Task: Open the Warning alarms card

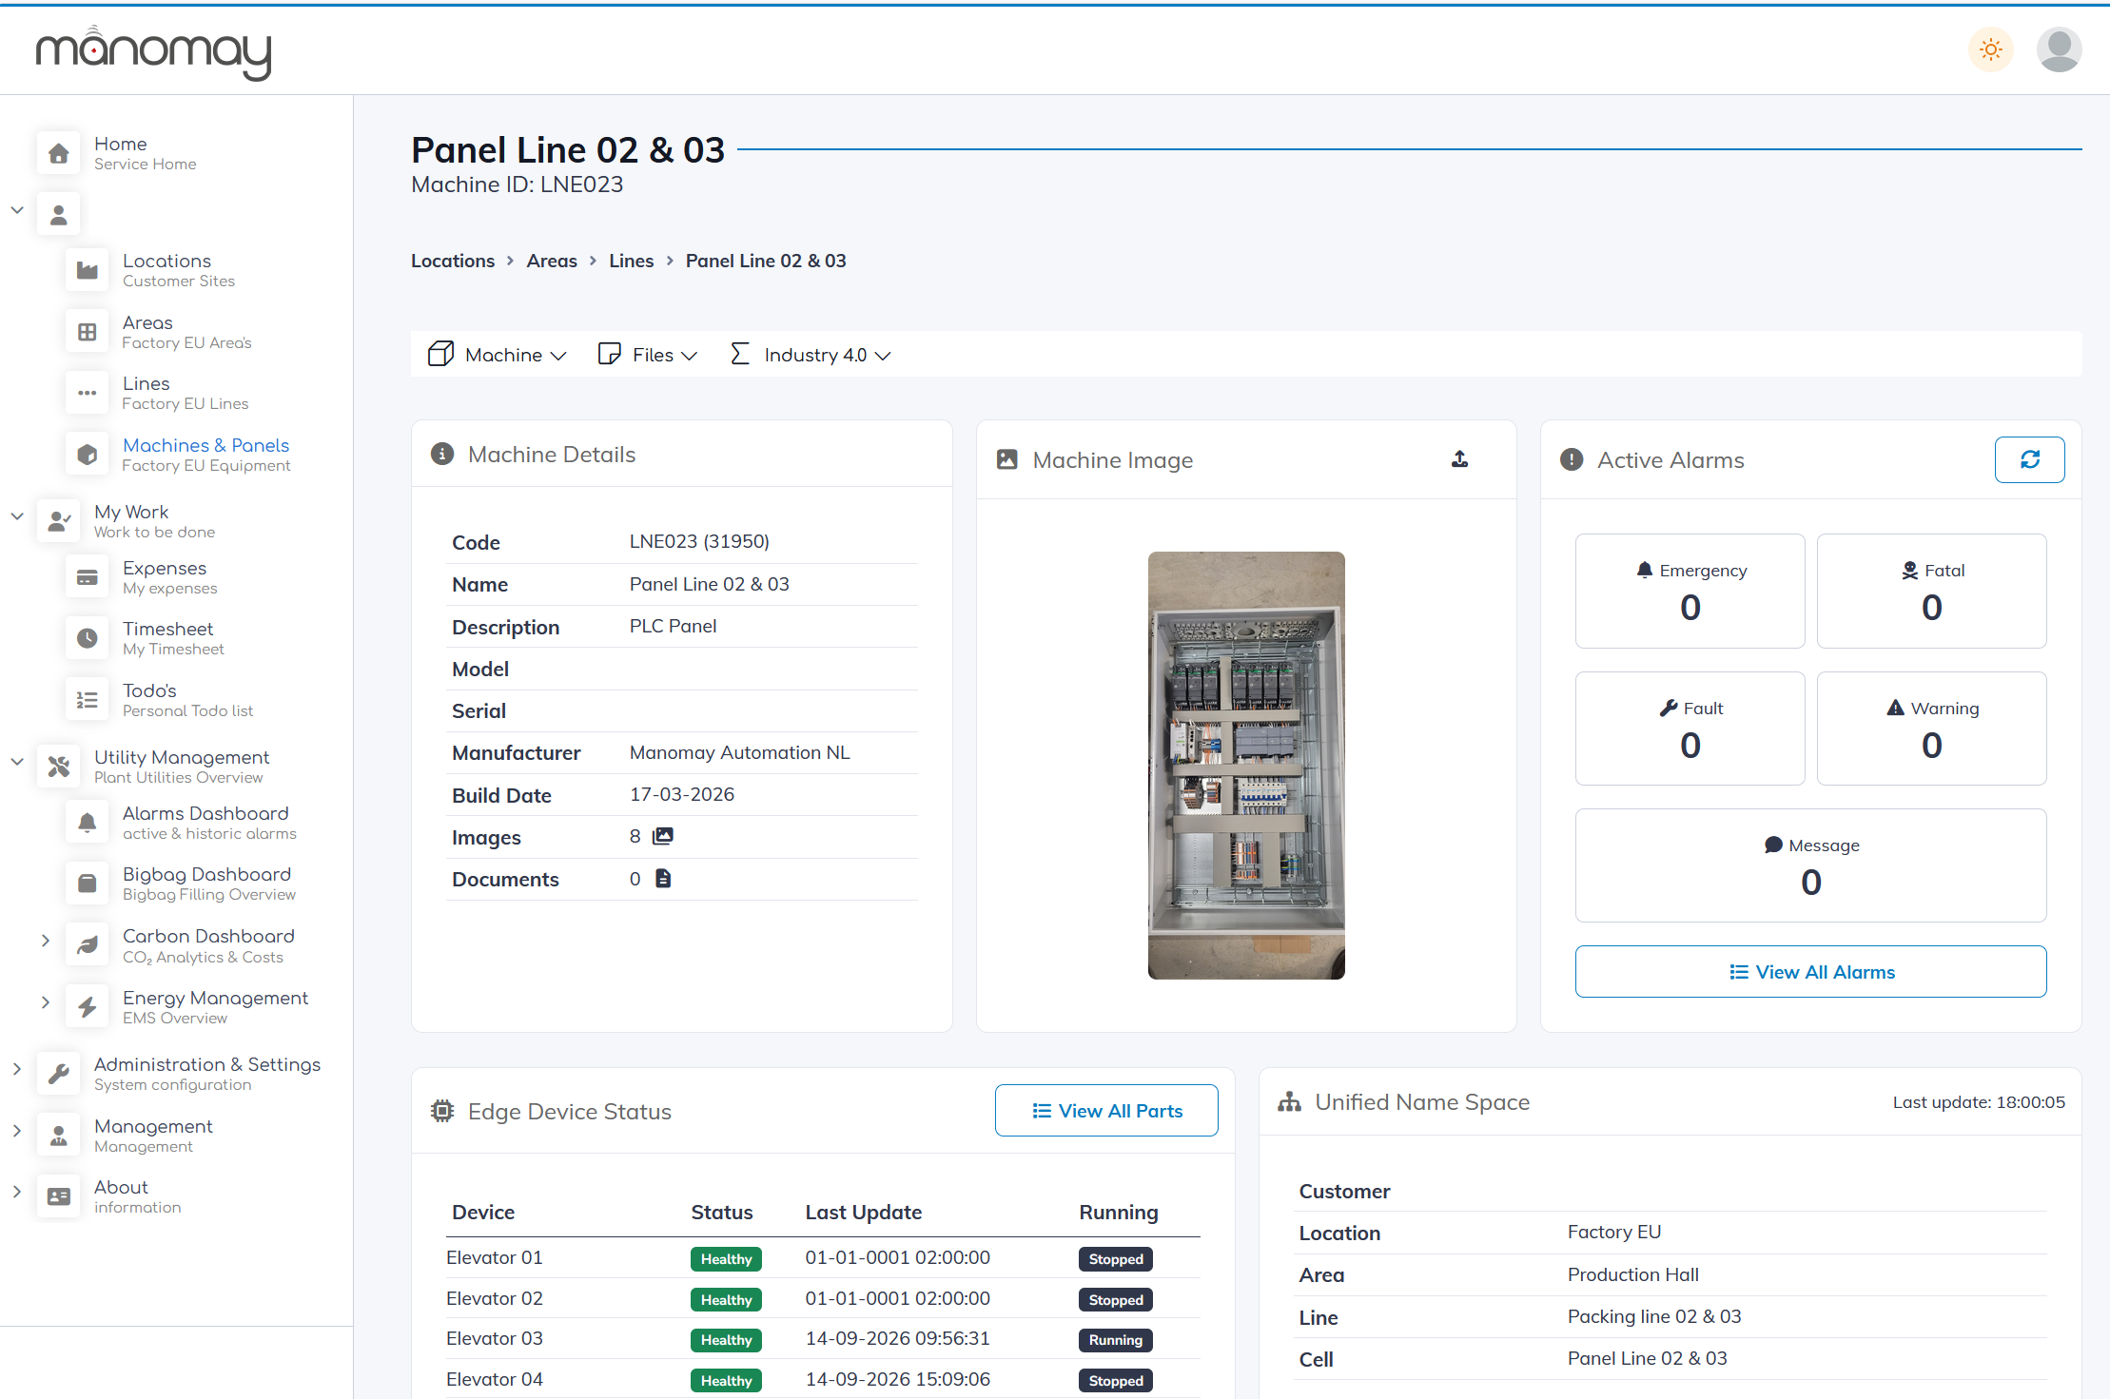Action: pyautogui.click(x=1931, y=729)
